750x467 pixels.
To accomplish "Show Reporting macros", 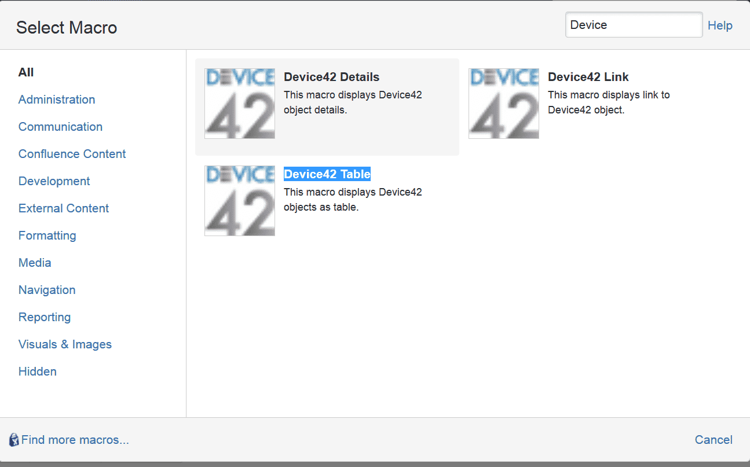I will (45, 317).
